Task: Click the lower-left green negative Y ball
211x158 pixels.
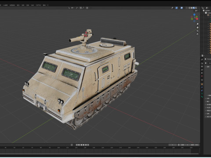Action: [192, 19]
